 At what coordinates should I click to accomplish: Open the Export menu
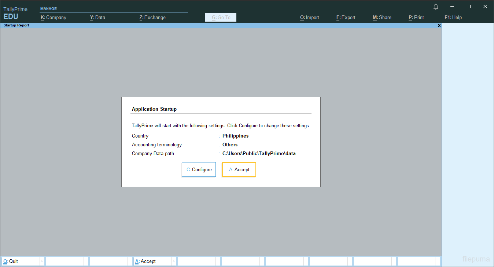346,17
